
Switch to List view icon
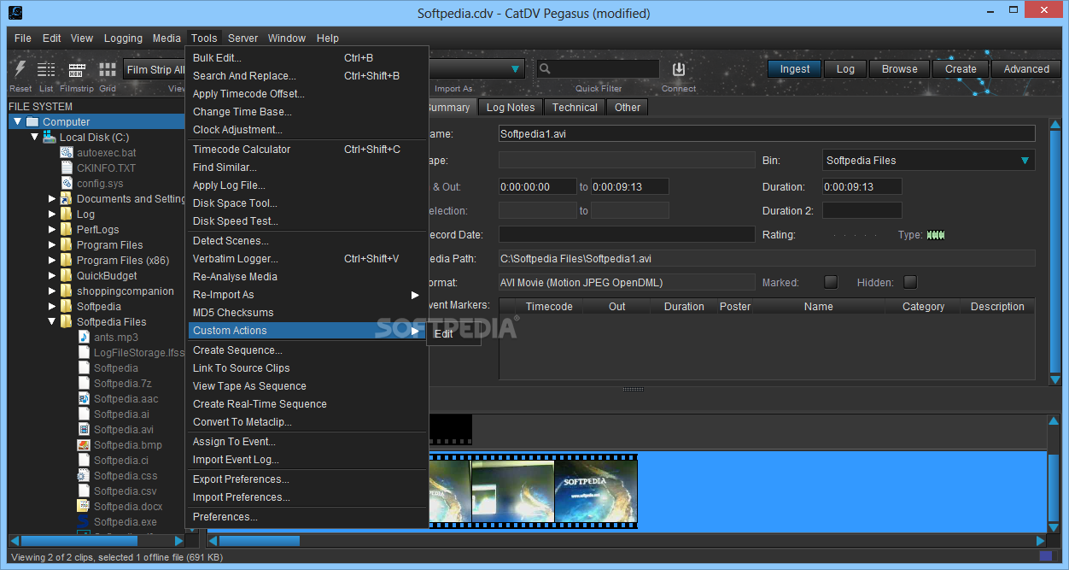tap(46, 69)
